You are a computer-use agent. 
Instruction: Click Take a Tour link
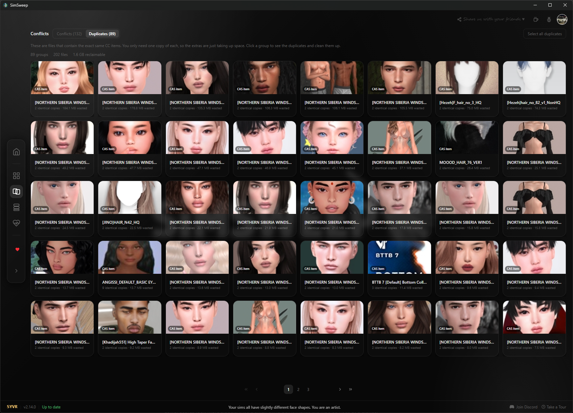click(x=554, y=407)
